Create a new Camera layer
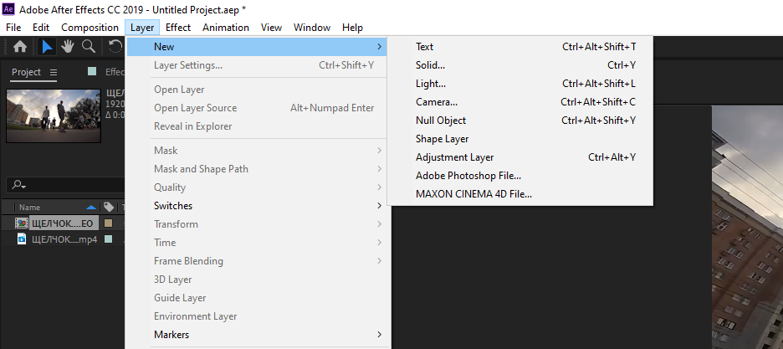783x349 pixels. pos(519,102)
